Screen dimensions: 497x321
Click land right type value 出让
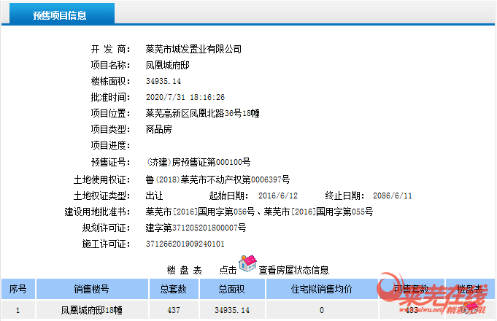coord(155,196)
